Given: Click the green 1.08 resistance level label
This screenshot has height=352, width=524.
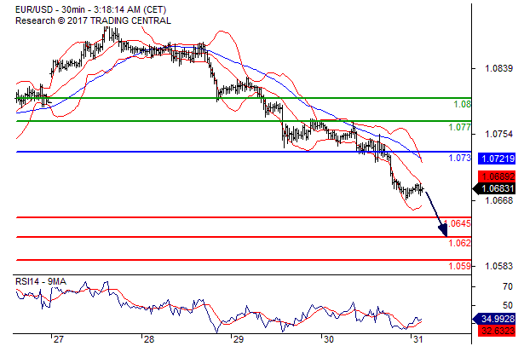Looking at the screenshot, I should tap(462, 104).
